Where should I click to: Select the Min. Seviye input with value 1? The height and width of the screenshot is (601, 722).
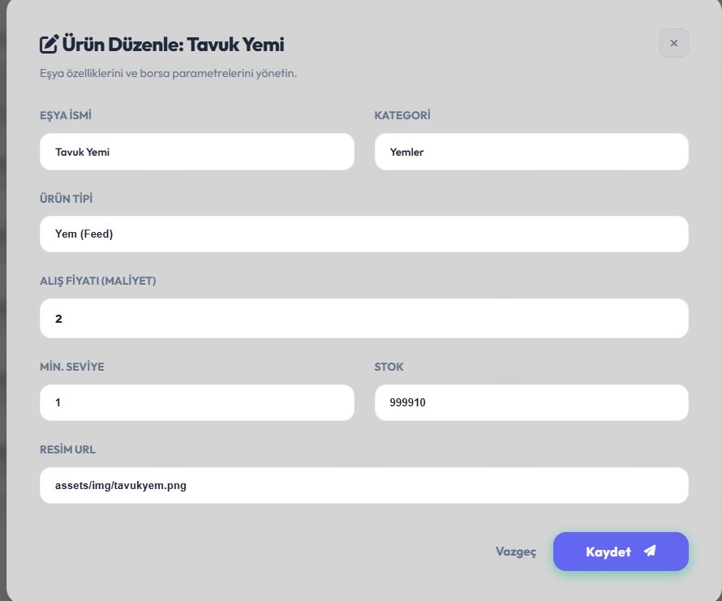pyautogui.click(x=196, y=402)
